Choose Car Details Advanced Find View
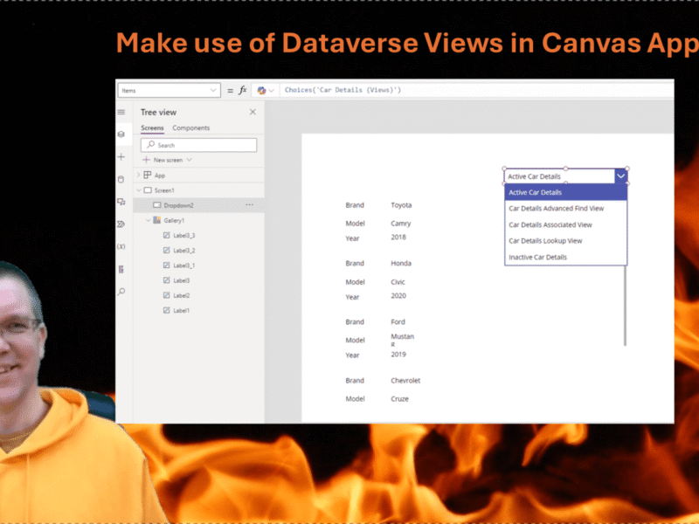 (x=565, y=209)
